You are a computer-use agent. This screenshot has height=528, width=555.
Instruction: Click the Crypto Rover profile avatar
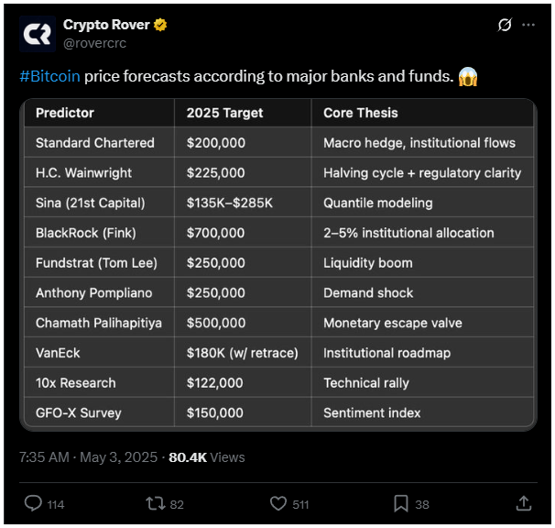(38, 34)
